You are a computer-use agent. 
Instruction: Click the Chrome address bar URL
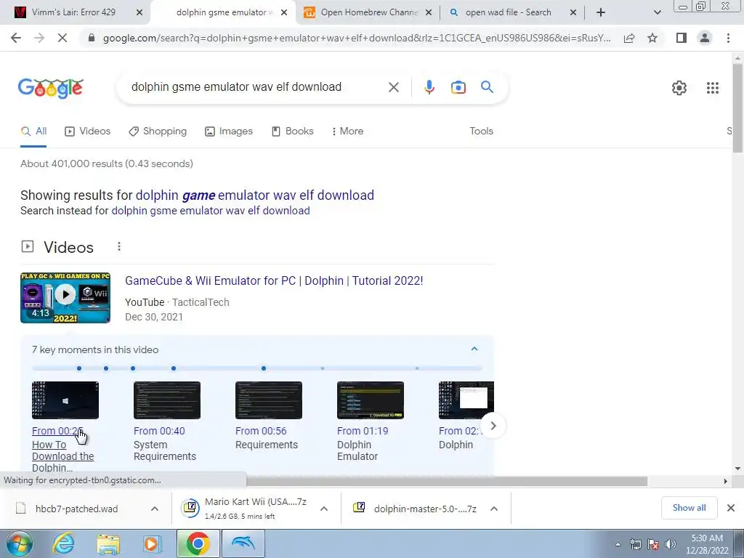pos(357,38)
